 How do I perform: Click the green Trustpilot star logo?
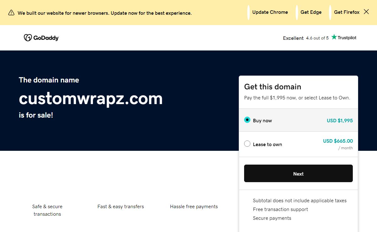(x=334, y=37)
